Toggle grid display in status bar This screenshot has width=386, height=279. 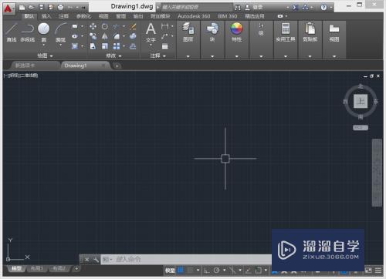click(181, 270)
